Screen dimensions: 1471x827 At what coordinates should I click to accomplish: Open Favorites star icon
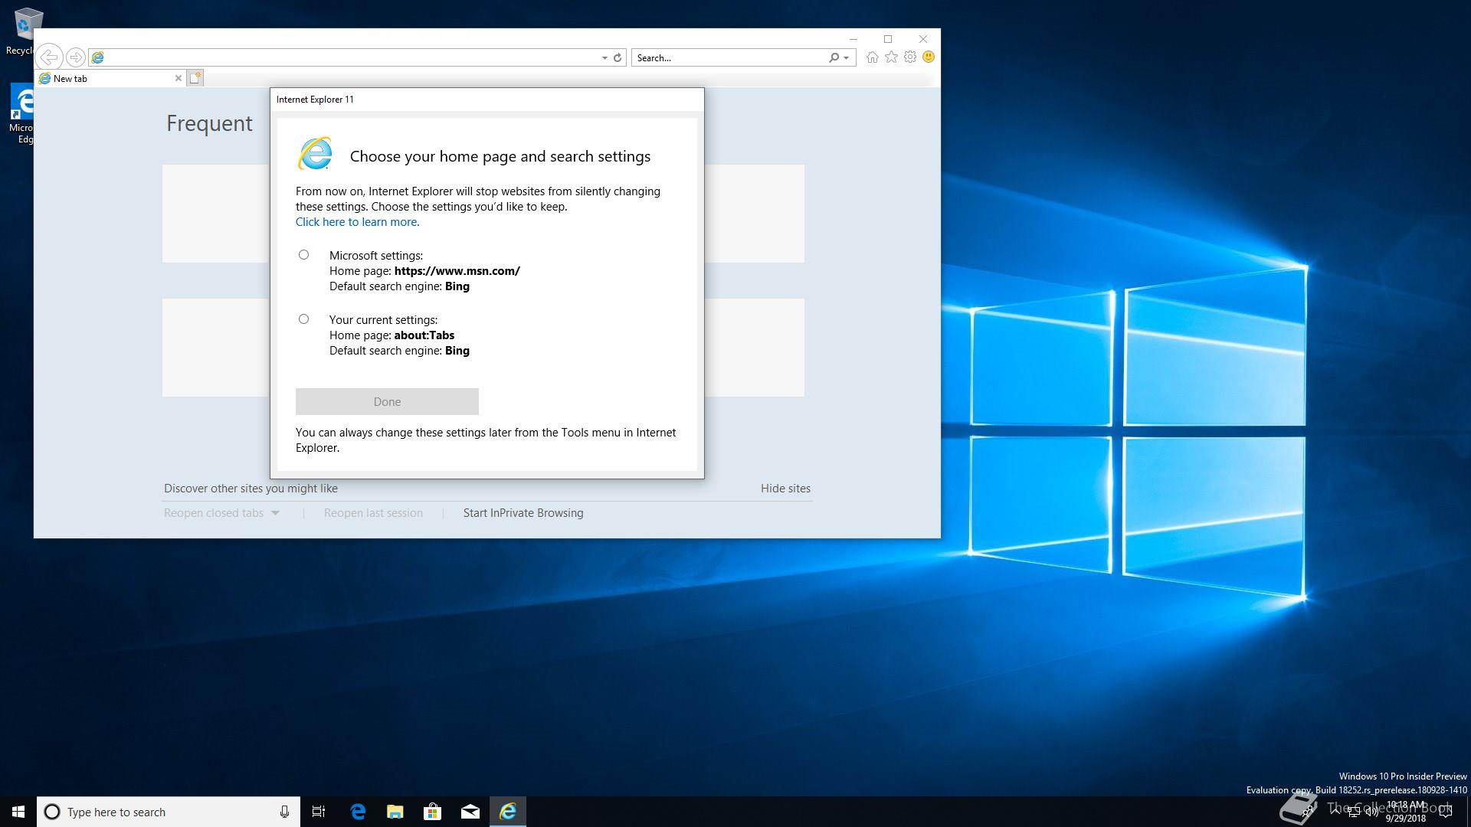891,57
